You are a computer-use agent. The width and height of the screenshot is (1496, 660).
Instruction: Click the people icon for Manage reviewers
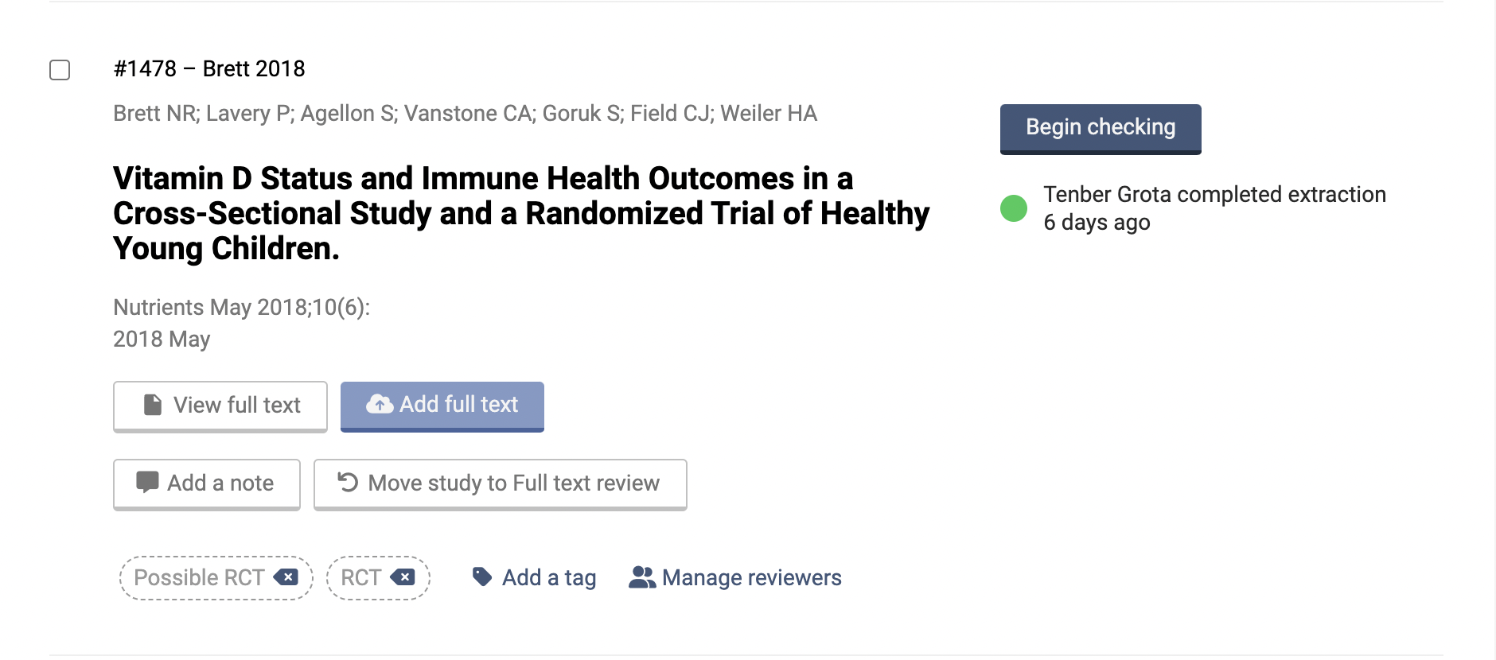tap(641, 577)
